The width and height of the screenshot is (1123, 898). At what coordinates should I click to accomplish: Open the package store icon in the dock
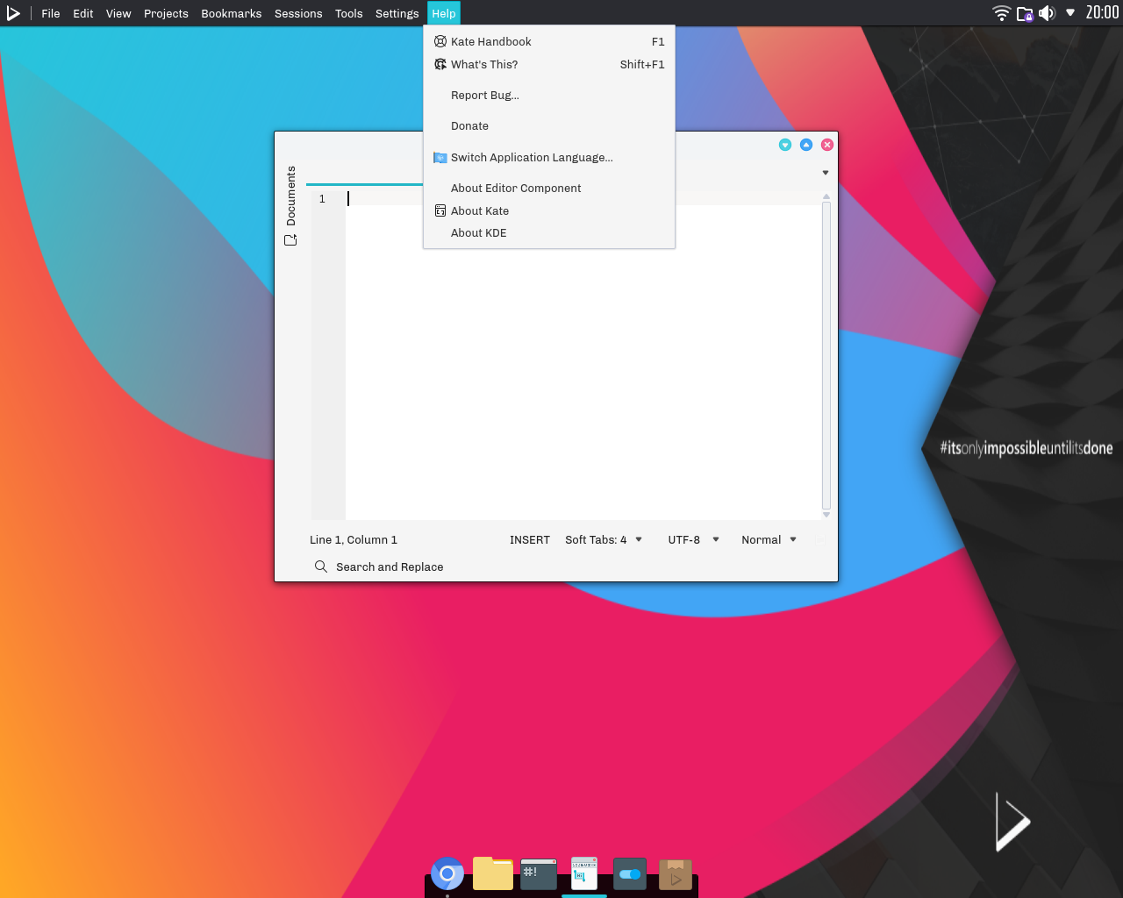pos(676,874)
